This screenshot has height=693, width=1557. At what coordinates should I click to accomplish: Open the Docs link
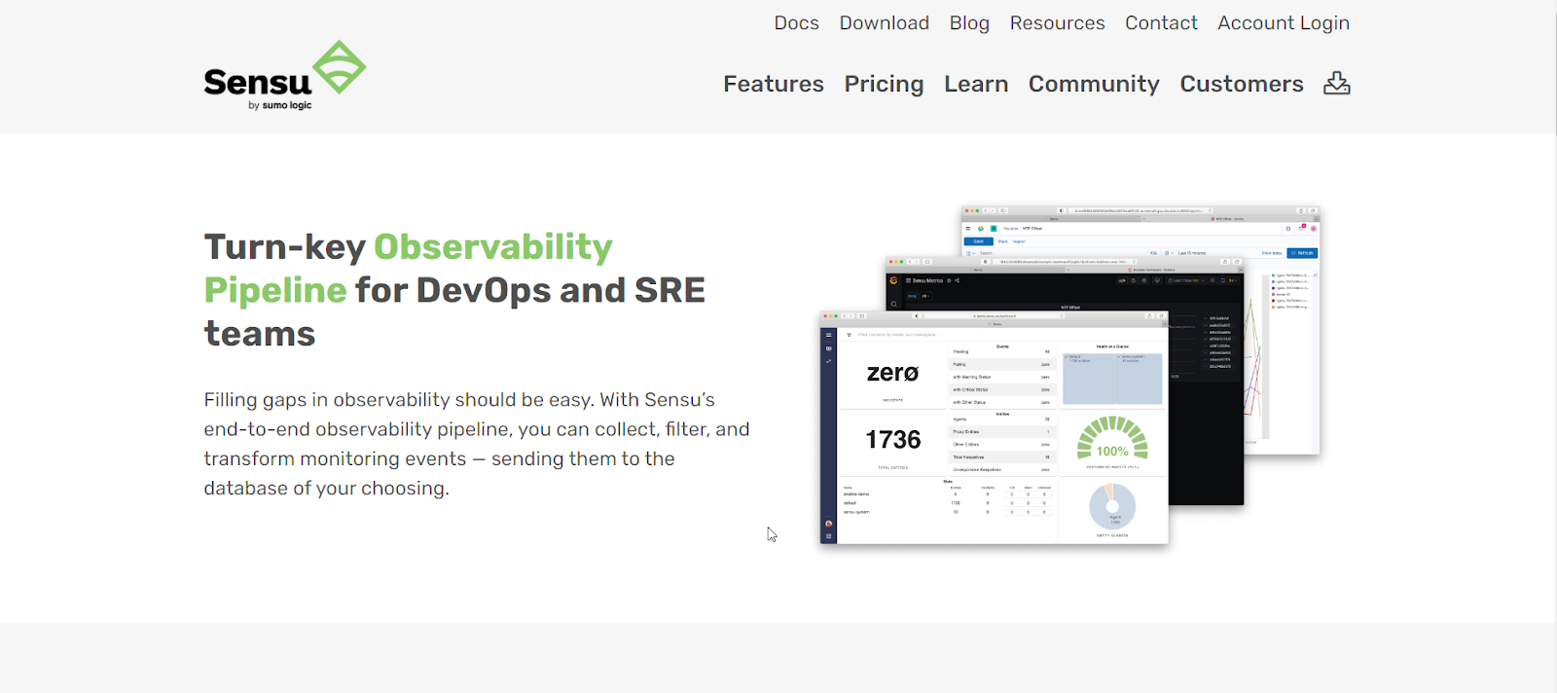tap(796, 23)
